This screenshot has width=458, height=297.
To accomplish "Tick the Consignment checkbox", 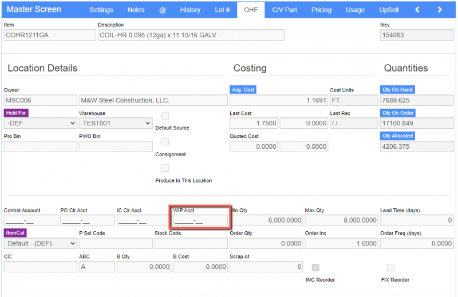I will (165, 142).
